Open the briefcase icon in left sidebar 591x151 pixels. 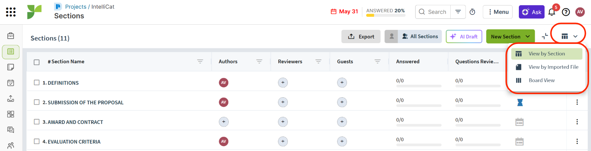(x=11, y=36)
